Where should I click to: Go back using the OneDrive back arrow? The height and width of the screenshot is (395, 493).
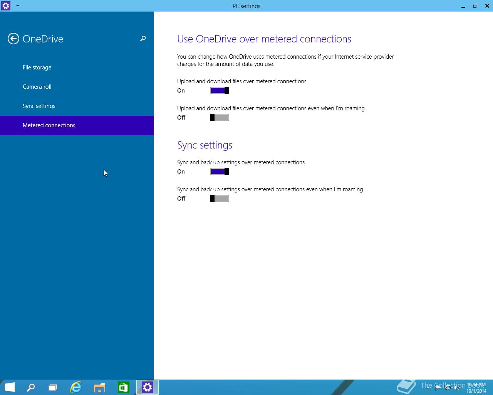pyautogui.click(x=13, y=39)
